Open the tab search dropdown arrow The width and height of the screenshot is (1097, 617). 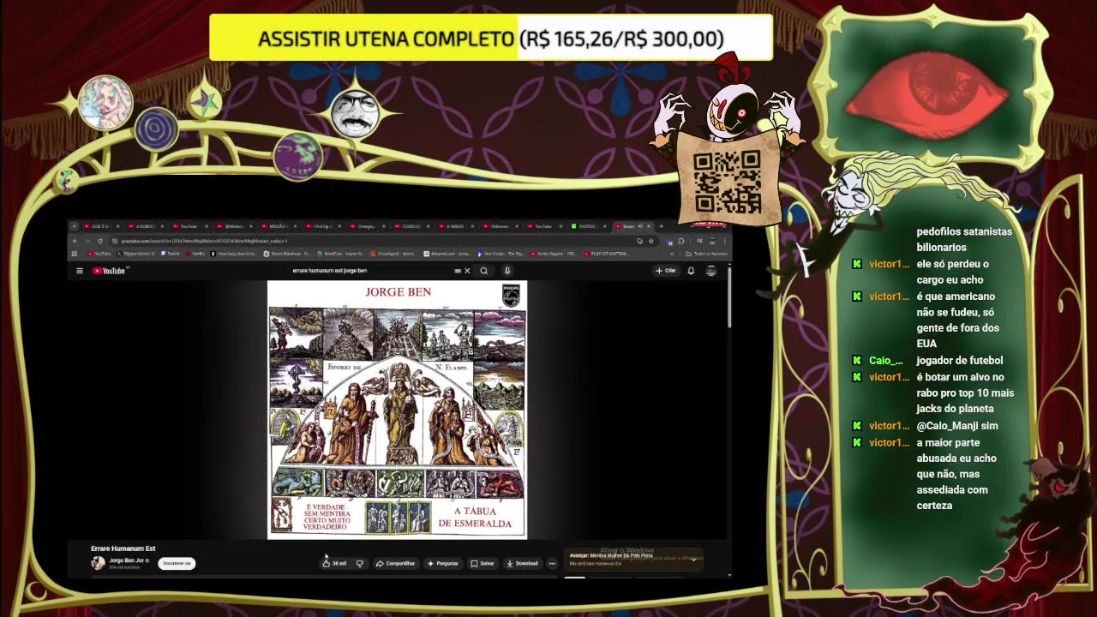[x=74, y=226]
